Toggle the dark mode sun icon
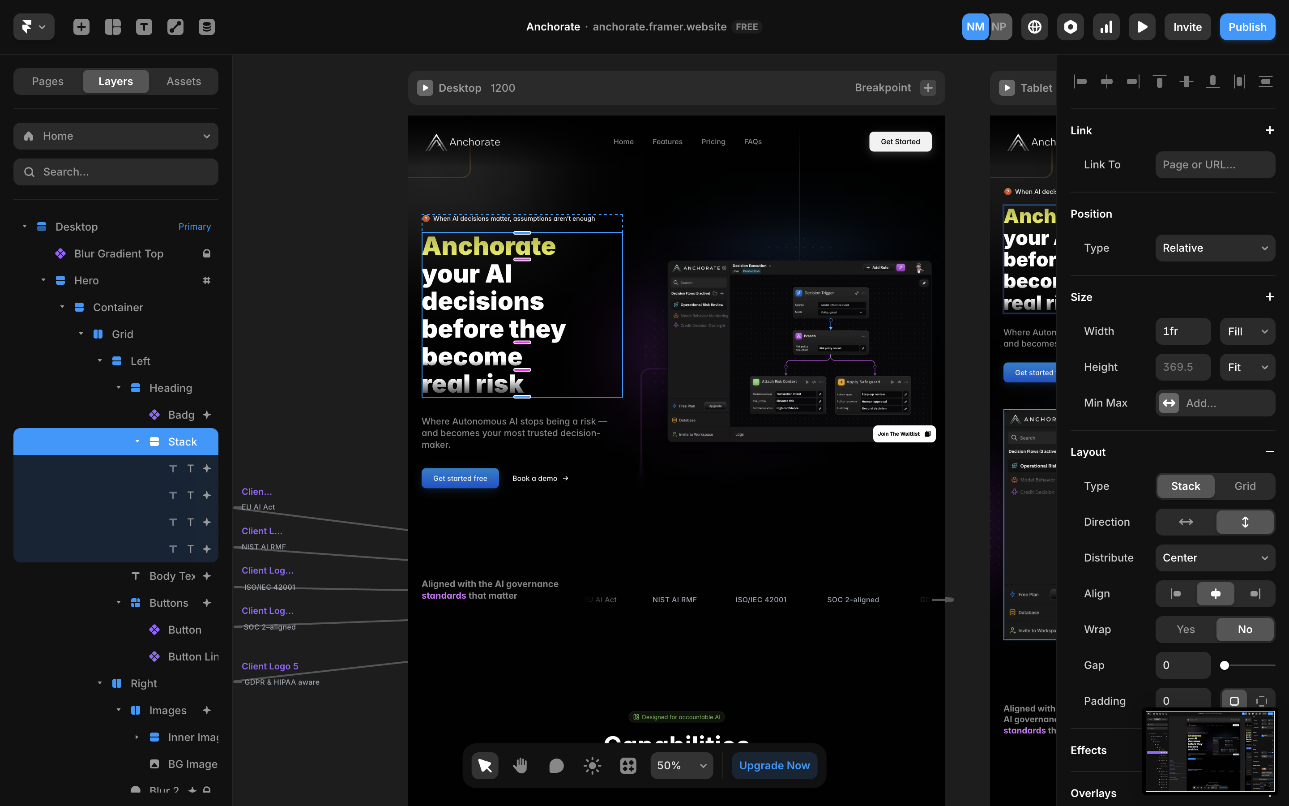 [x=592, y=766]
